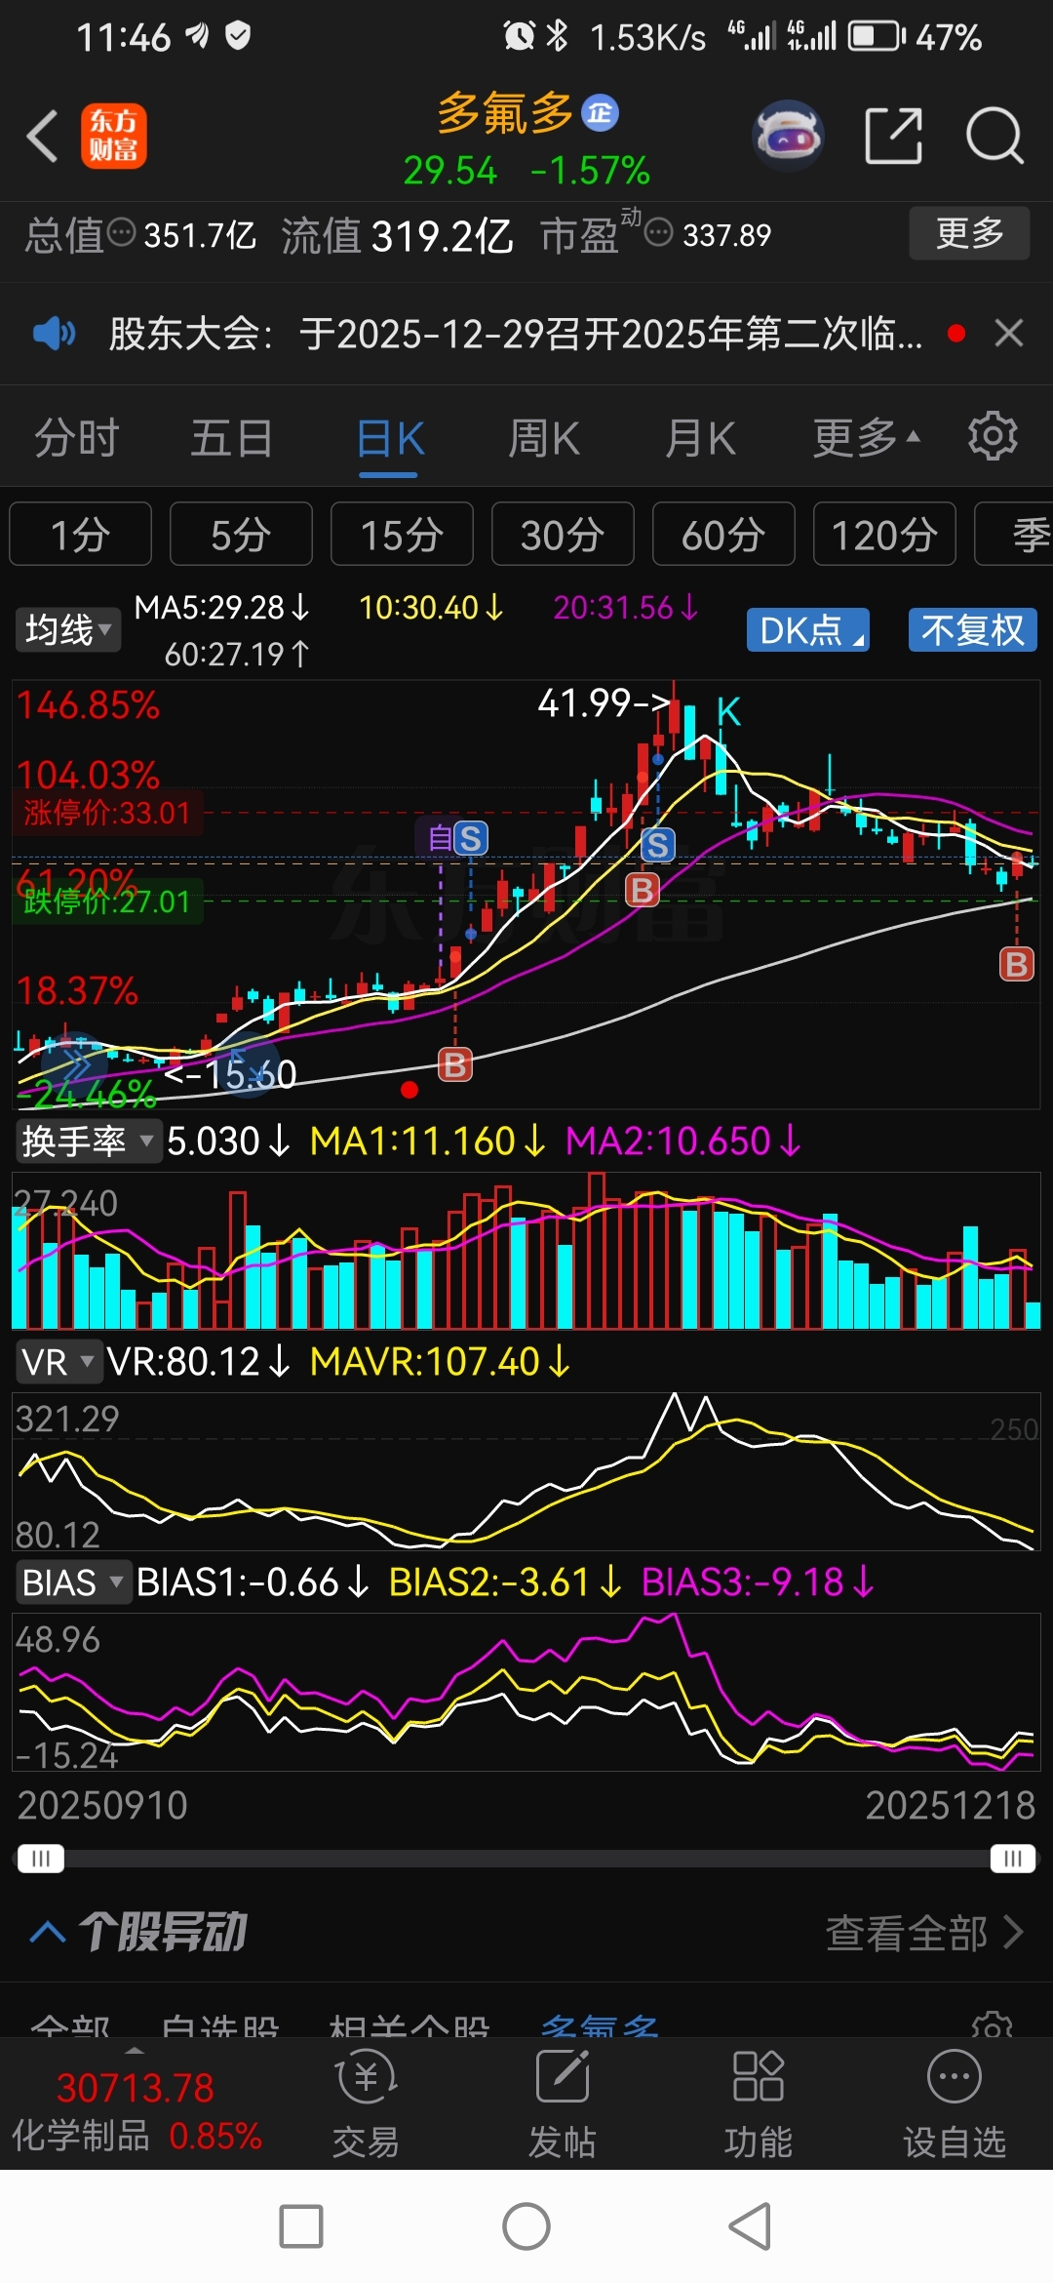The width and height of the screenshot is (1053, 2283).
Task: Tap the 流值 319.2亿 value
Action: [x=397, y=234]
